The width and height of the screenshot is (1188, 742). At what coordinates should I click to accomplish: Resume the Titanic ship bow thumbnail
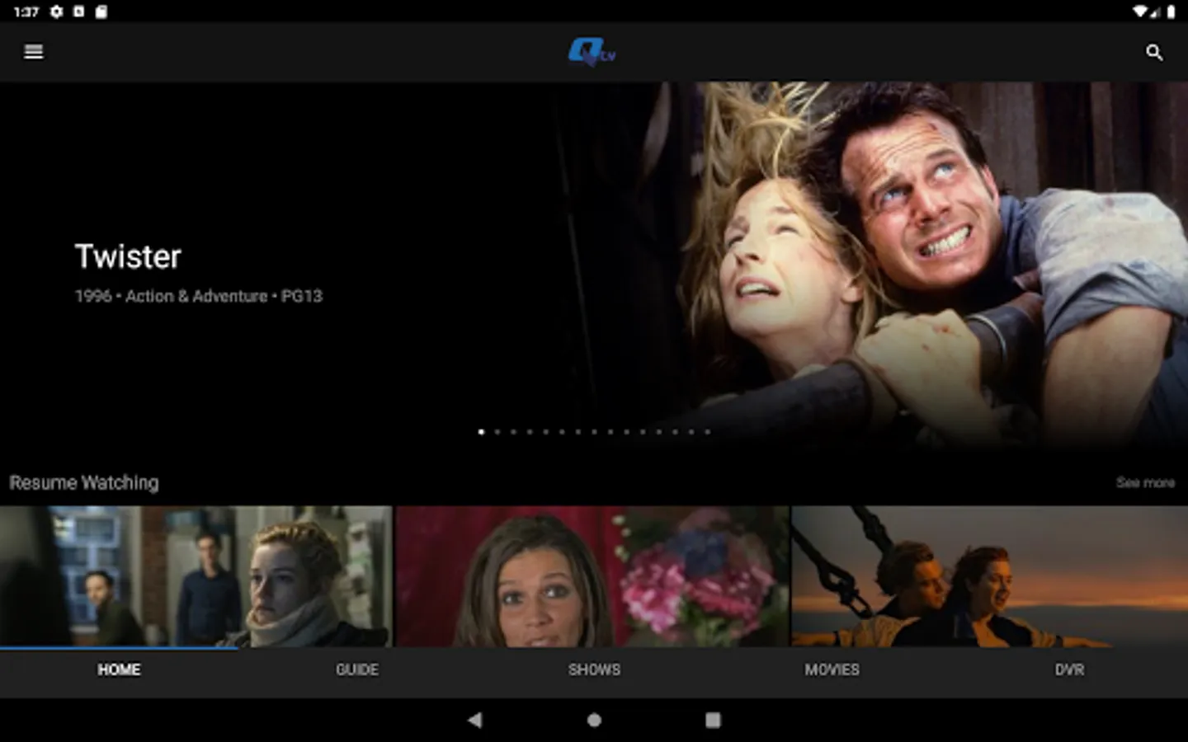point(990,576)
